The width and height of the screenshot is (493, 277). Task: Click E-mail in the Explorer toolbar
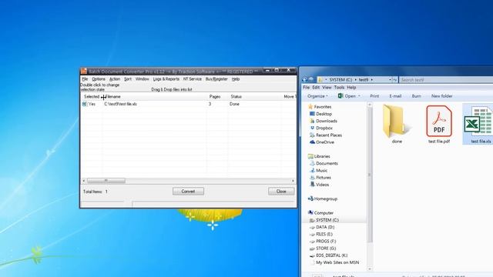pos(395,96)
